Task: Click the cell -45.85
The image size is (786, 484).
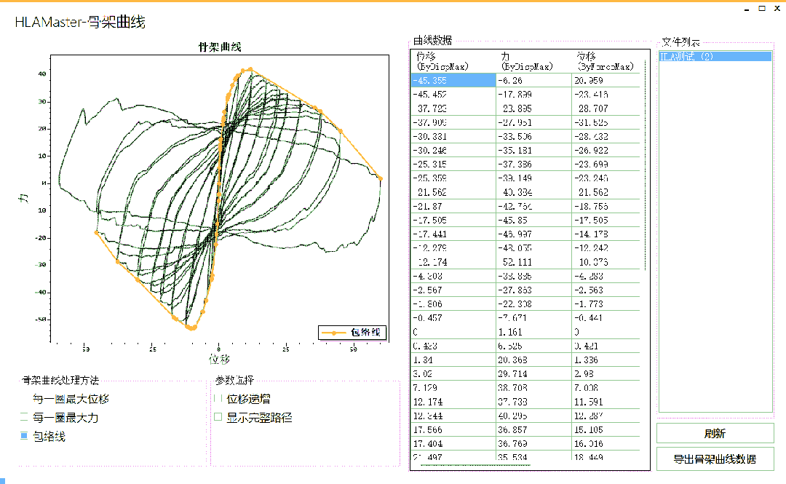Action: tap(534, 221)
